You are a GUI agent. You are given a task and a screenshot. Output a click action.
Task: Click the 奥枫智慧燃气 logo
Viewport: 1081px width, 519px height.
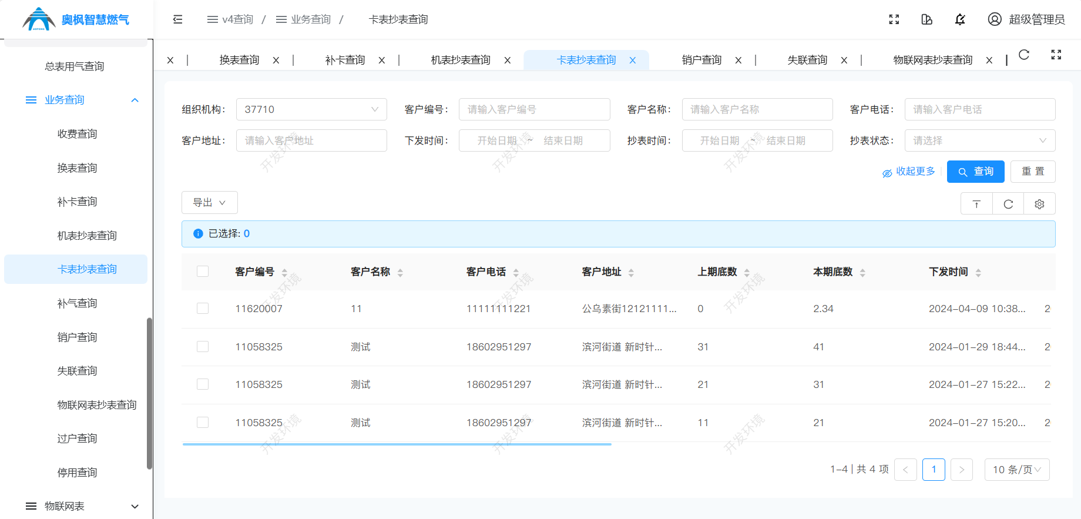pos(76,19)
